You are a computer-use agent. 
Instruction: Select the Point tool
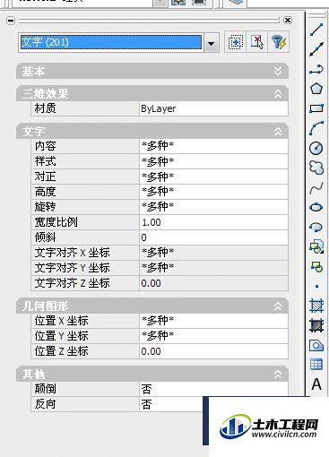coord(316,286)
